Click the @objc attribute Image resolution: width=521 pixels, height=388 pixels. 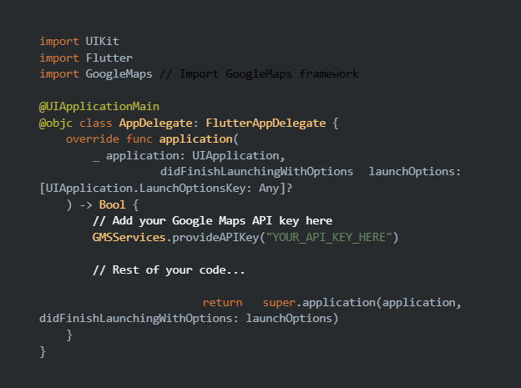click(x=55, y=123)
